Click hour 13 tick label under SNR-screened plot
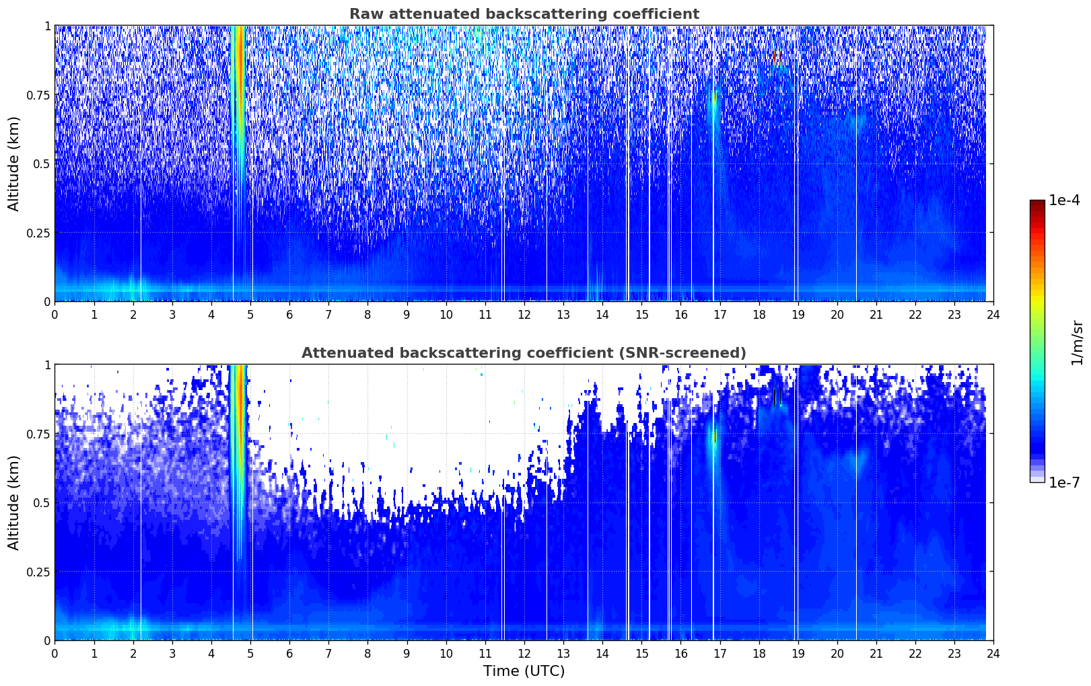Image resolution: width=1091 pixels, height=686 pixels. click(563, 653)
